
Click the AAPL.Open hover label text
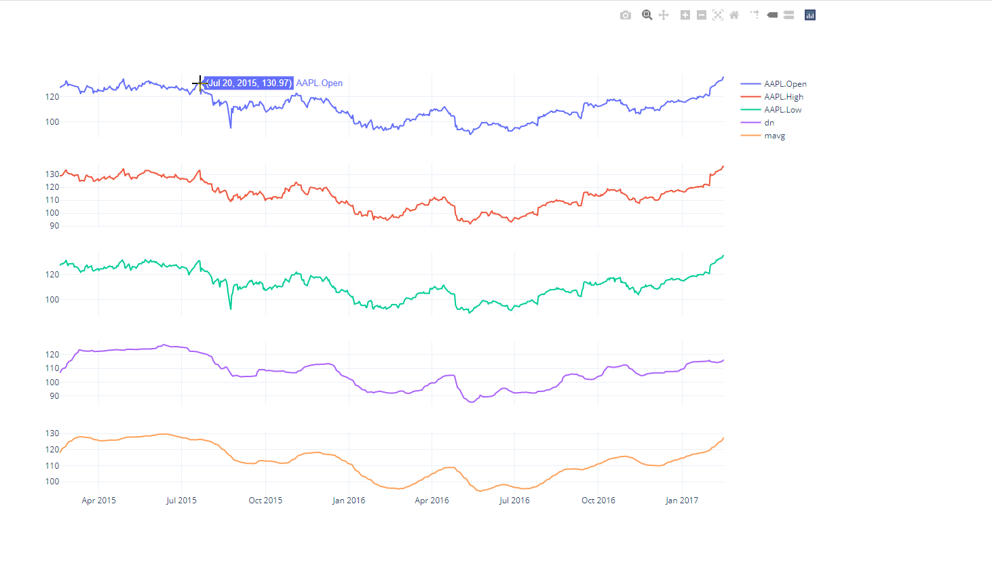[319, 83]
